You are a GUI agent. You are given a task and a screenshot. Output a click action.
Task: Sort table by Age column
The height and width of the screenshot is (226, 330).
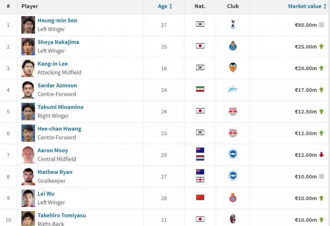[x=165, y=6]
